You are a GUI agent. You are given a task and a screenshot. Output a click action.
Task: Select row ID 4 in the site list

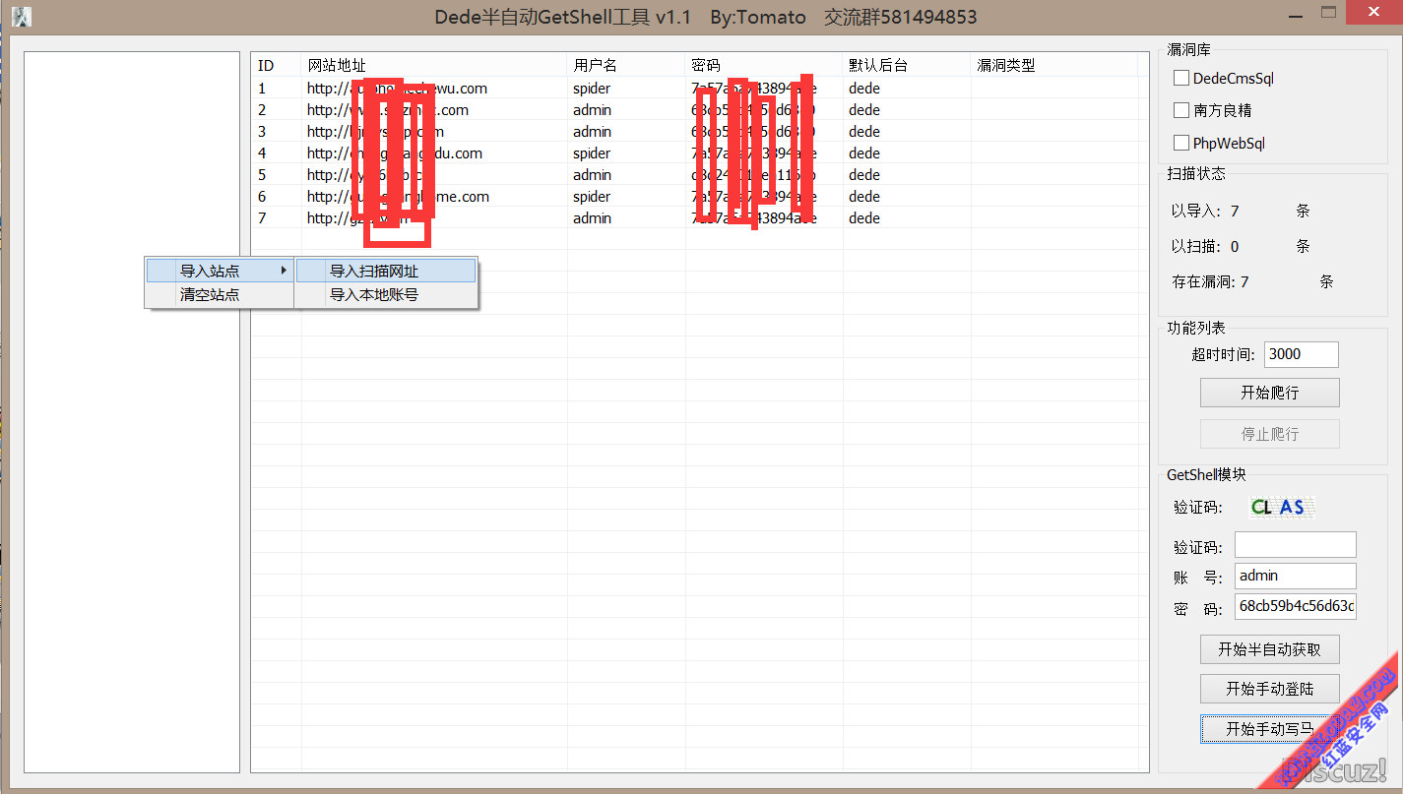[x=699, y=153]
